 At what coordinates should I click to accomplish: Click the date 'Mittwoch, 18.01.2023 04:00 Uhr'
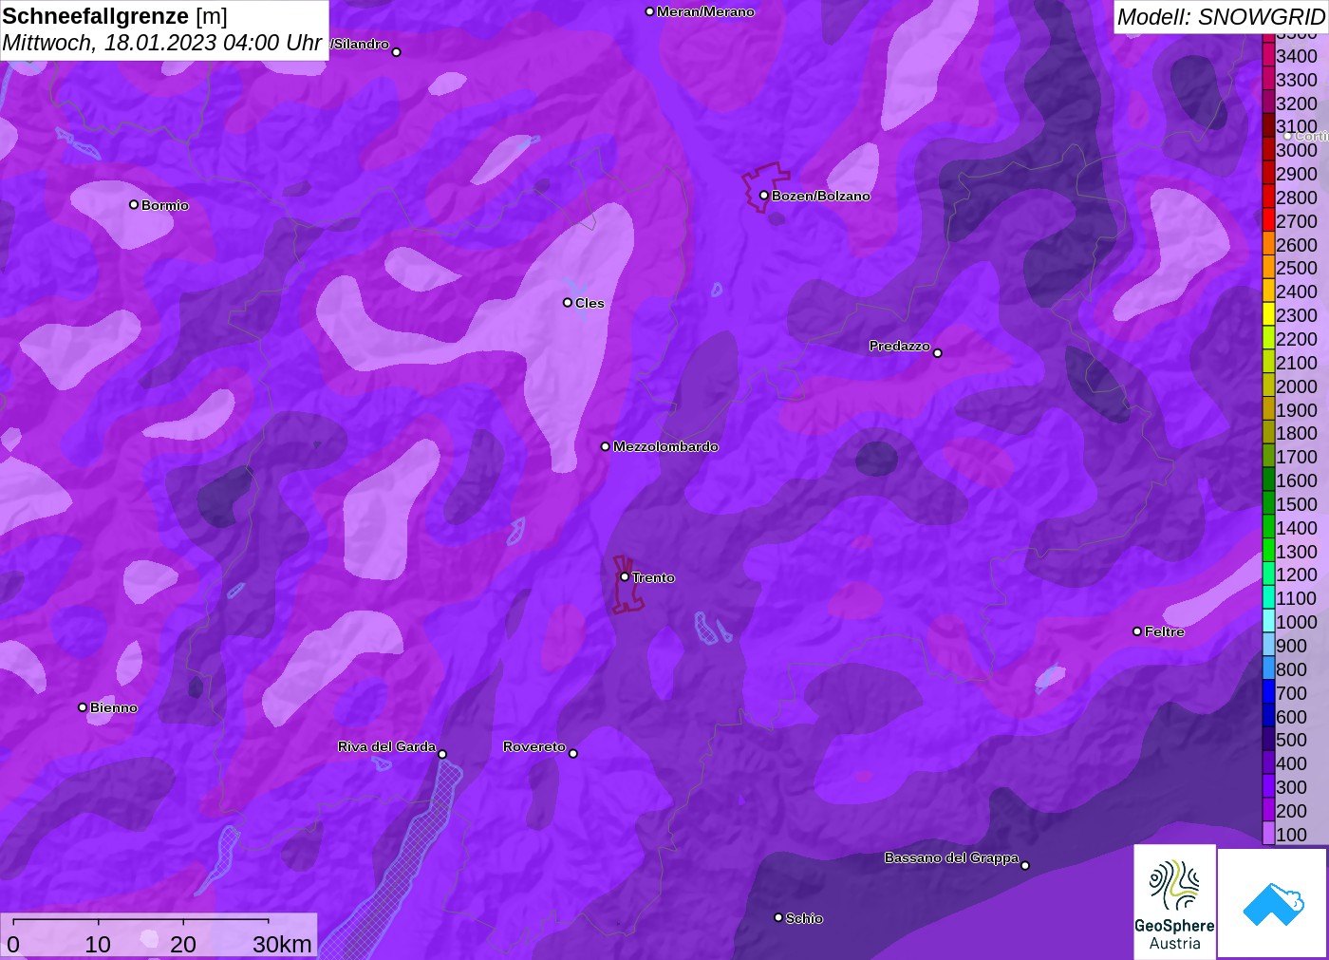coord(161,43)
